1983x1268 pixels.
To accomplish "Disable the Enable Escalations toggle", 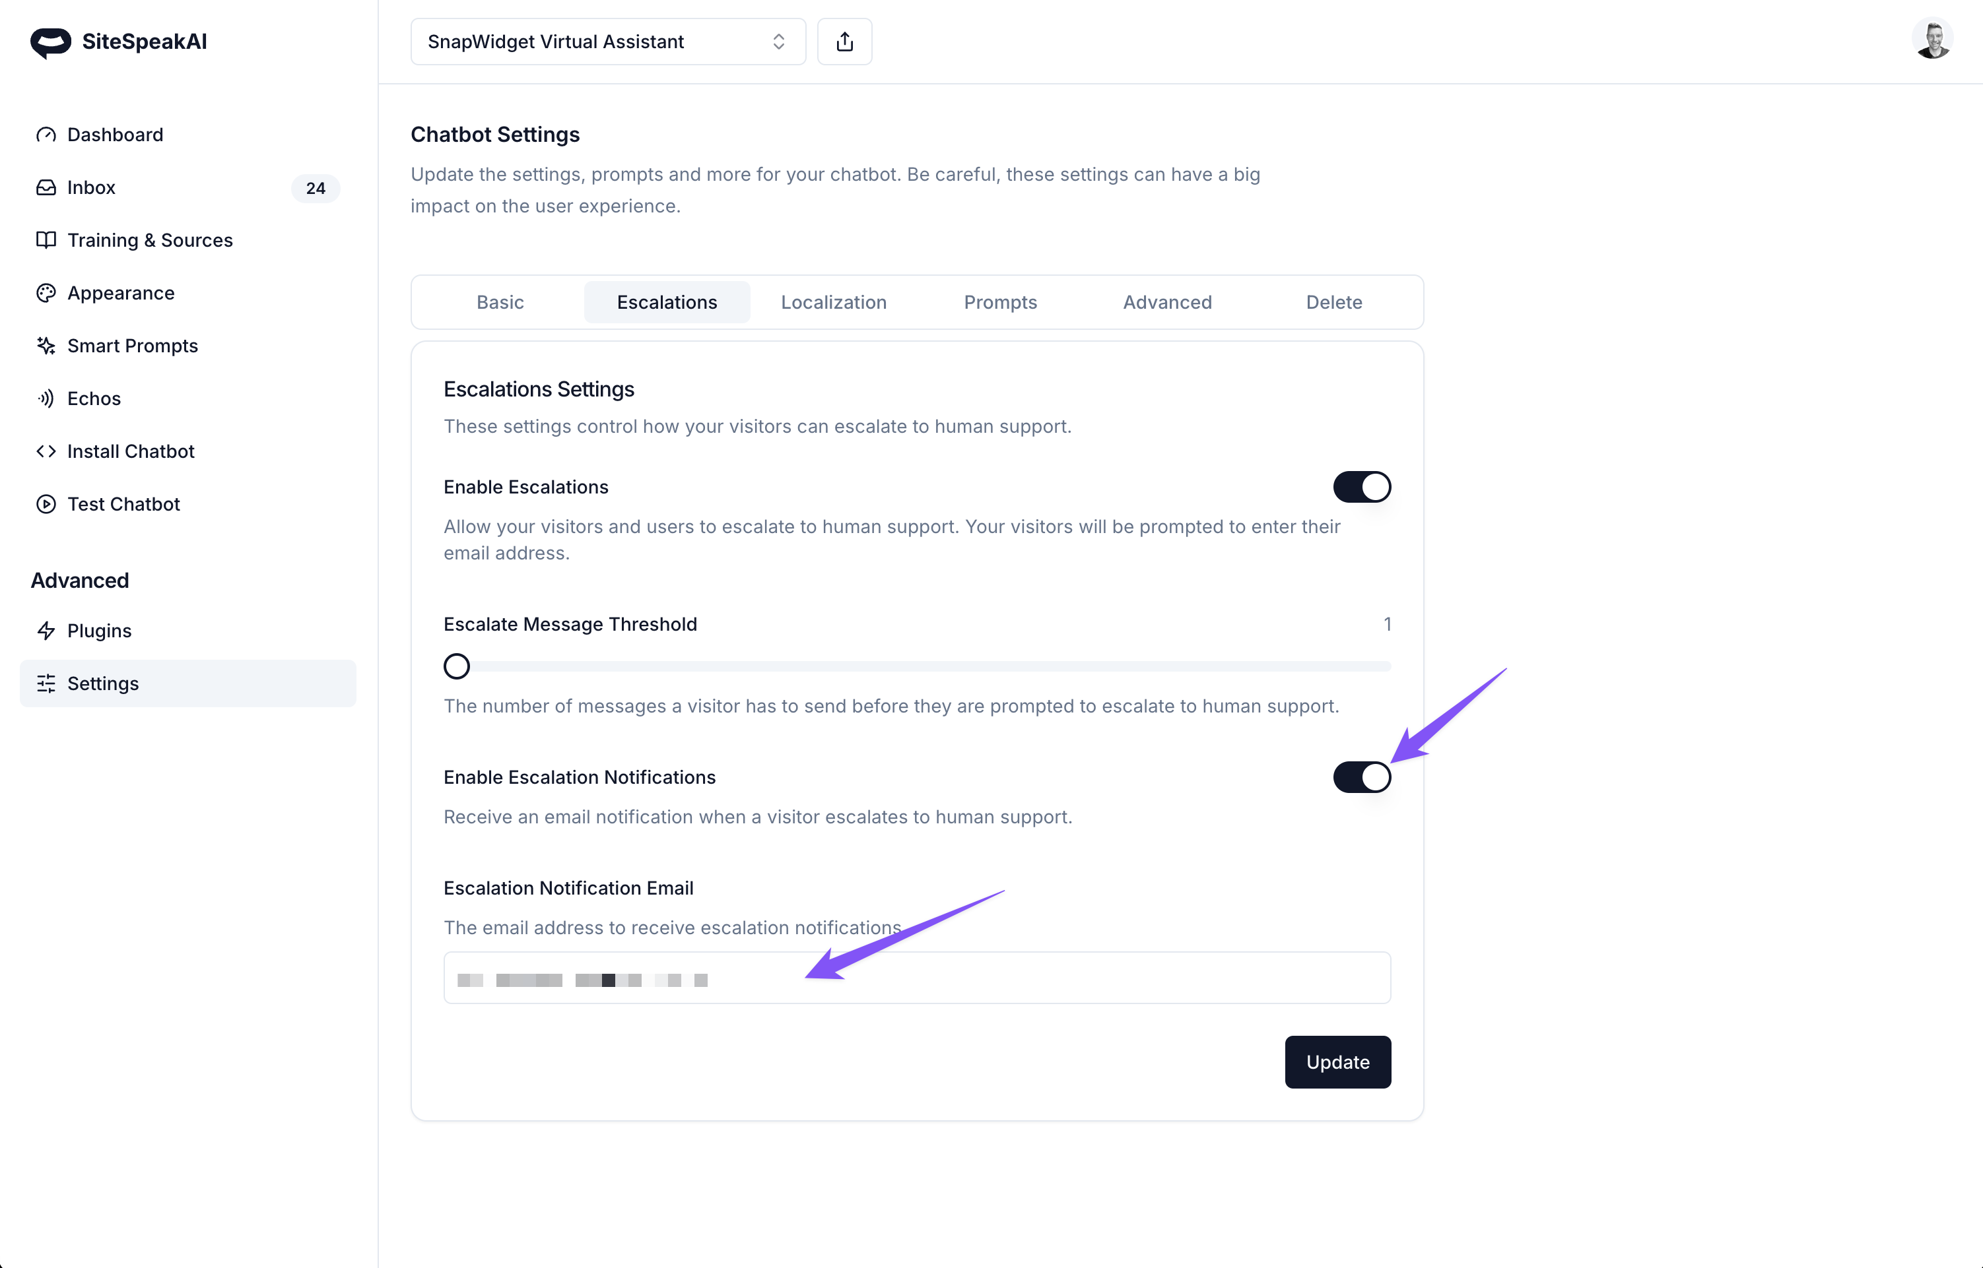I will pyautogui.click(x=1362, y=487).
